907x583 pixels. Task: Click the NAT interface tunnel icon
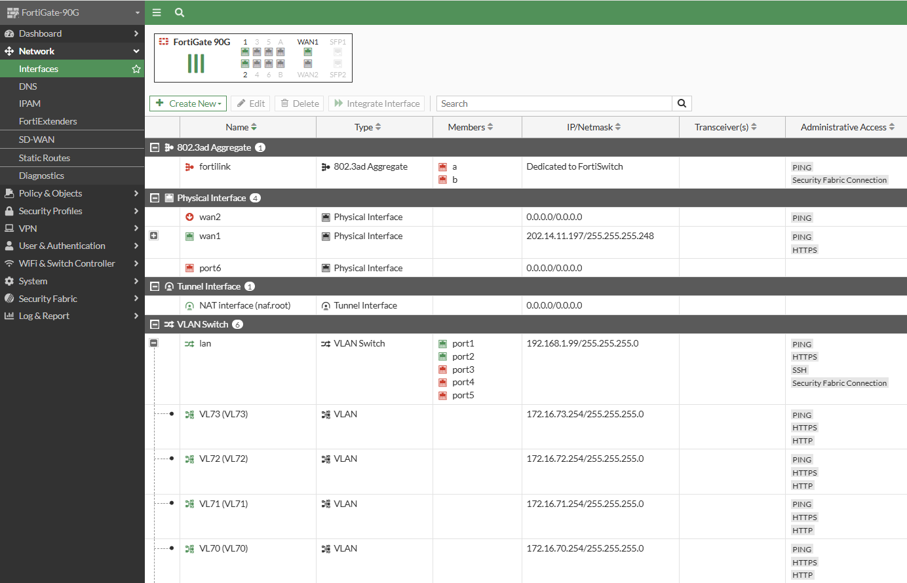tap(189, 306)
